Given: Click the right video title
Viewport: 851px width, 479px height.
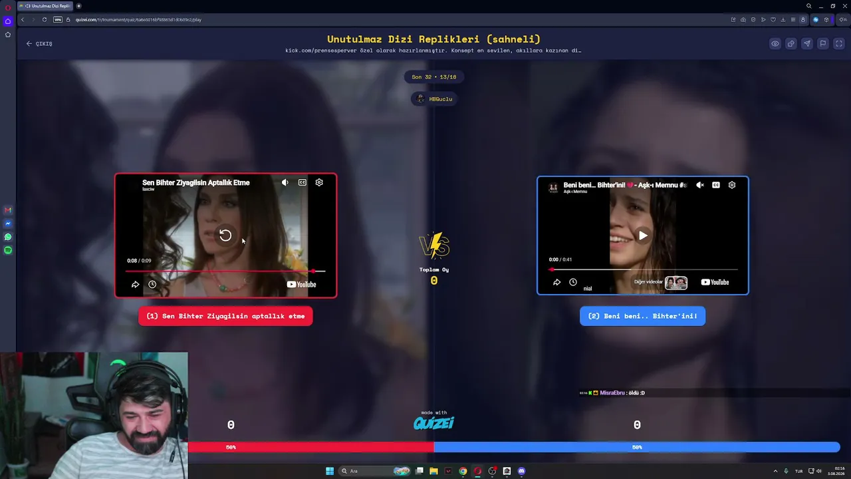Looking at the screenshot, I should (624, 185).
